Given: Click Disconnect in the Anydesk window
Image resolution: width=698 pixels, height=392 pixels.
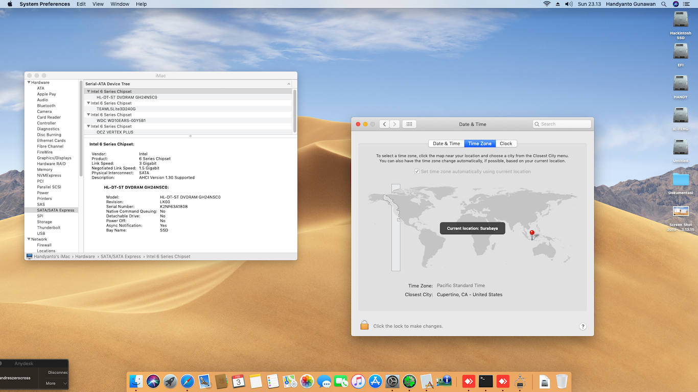Looking at the screenshot, I should click(57, 373).
